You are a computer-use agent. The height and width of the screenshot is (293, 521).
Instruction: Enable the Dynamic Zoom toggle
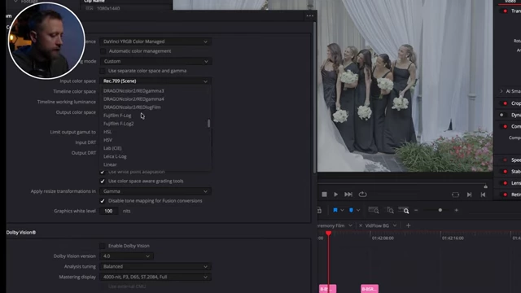click(x=502, y=115)
